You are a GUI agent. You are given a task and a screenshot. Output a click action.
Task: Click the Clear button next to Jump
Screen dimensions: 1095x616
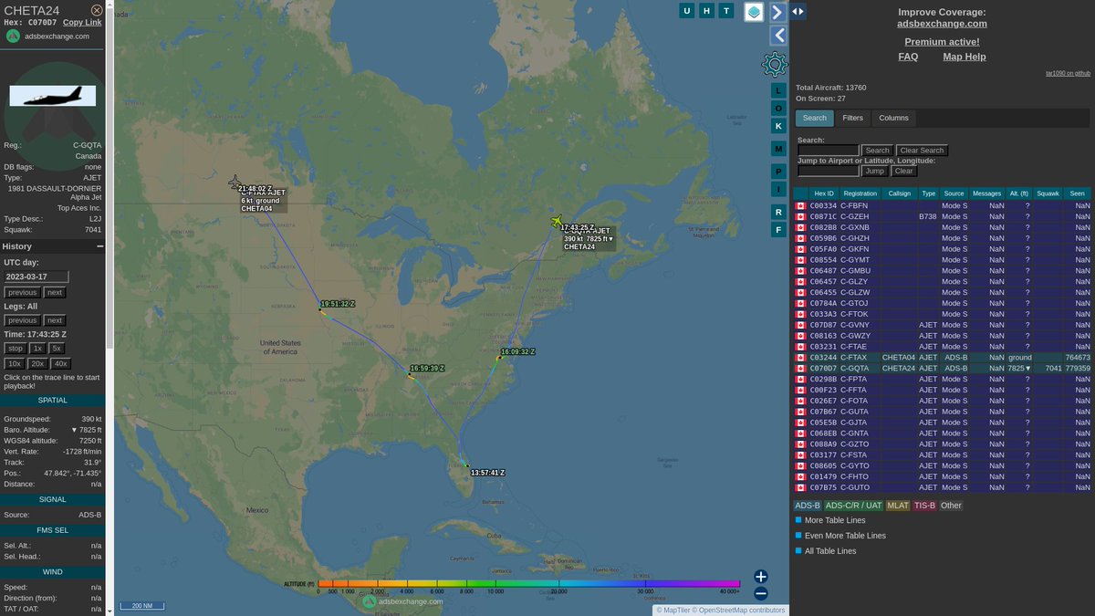point(903,171)
